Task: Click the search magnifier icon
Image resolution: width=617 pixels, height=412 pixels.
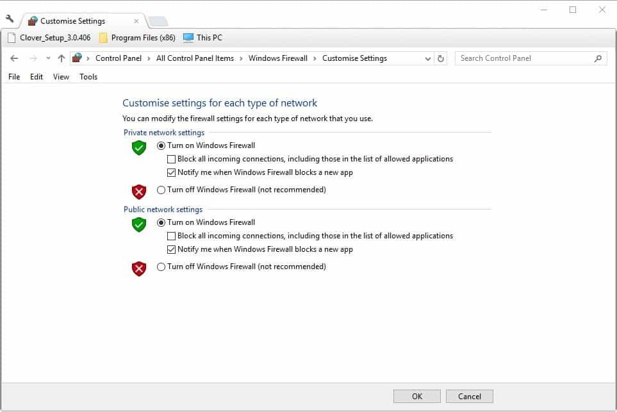Action: [598, 58]
